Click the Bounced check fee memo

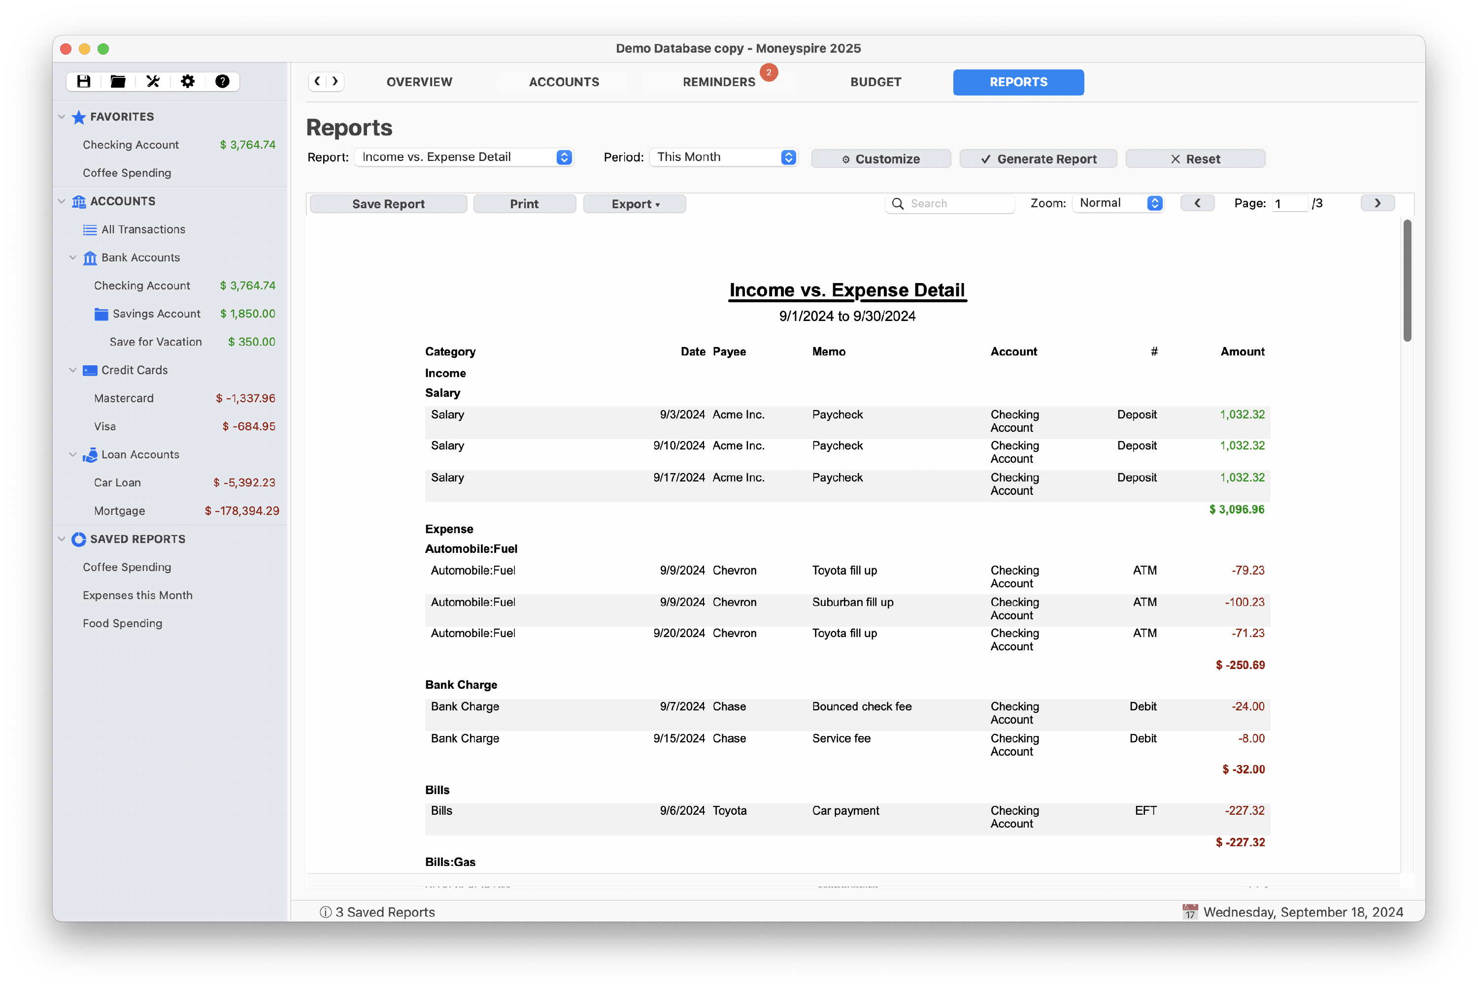861,706
